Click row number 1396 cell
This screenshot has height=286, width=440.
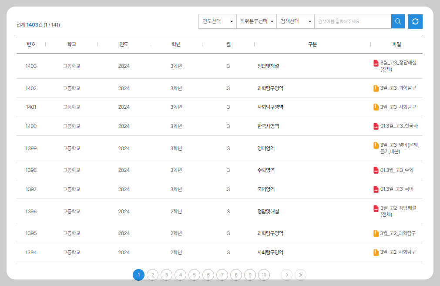[x=31, y=212]
